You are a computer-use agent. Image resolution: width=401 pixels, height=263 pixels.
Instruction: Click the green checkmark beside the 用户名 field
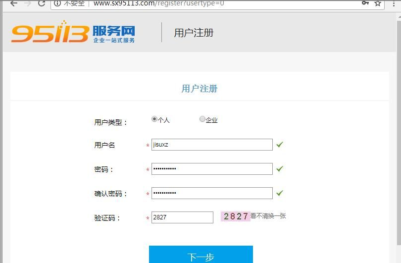click(280, 145)
